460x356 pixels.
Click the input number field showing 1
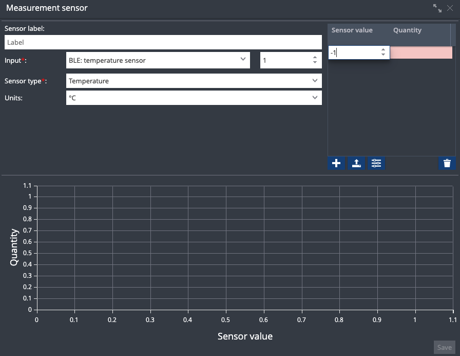click(291, 60)
